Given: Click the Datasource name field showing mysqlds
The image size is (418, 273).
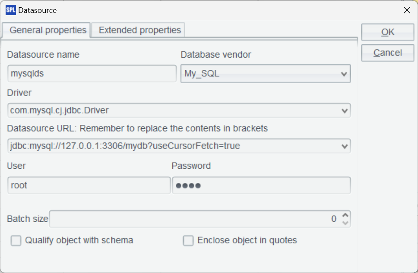Looking at the screenshot, I should (92, 74).
